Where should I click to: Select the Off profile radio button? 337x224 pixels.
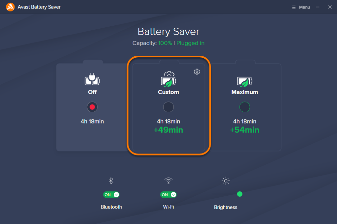[x=92, y=107]
